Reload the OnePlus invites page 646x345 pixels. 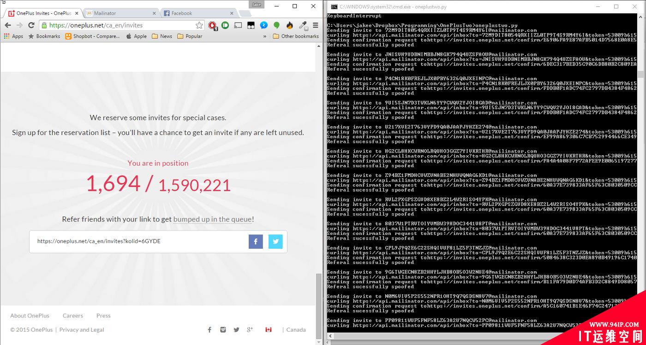point(31,25)
